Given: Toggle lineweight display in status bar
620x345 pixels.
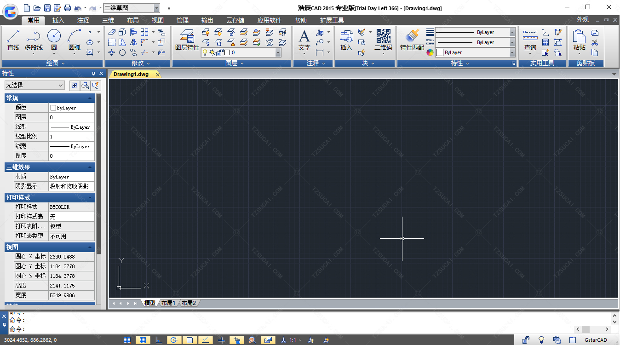Looking at the screenshot, I should pyautogui.click(x=221, y=340).
